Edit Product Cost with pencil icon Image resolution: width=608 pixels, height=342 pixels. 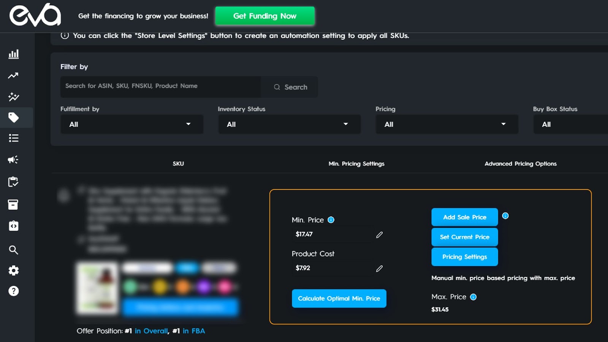pos(379,269)
